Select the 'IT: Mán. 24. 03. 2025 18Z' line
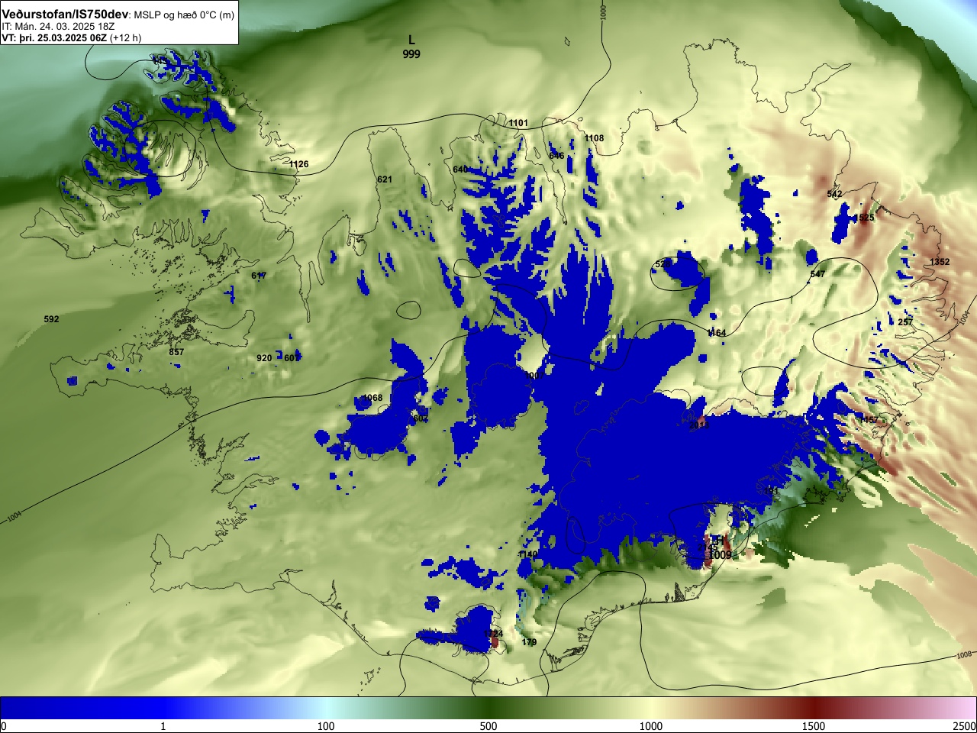Viewport: 977px width, 733px height. tap(58, 27)
